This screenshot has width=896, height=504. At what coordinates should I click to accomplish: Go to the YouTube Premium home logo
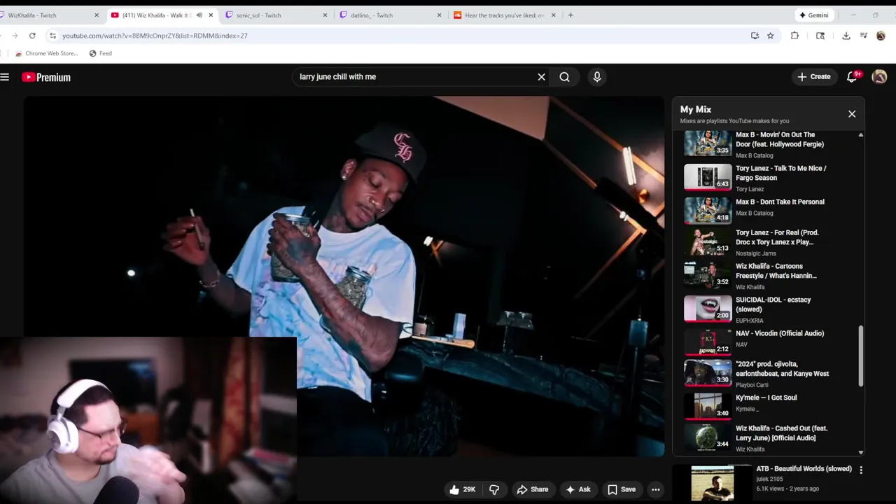pyautogui.click(x=46, y=77)
